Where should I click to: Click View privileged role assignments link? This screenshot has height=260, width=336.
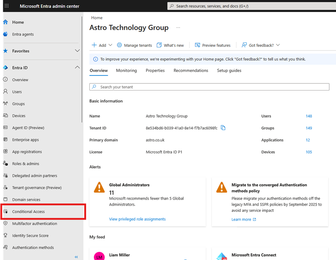(137, 219)
